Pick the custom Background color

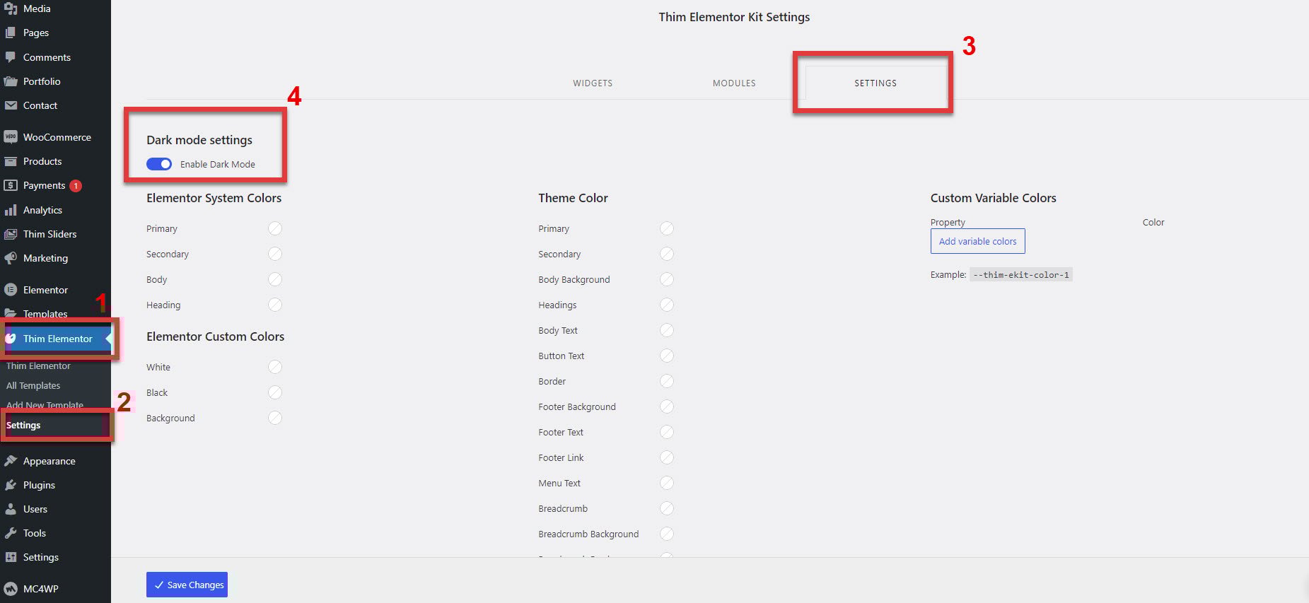tap(275, 418)
